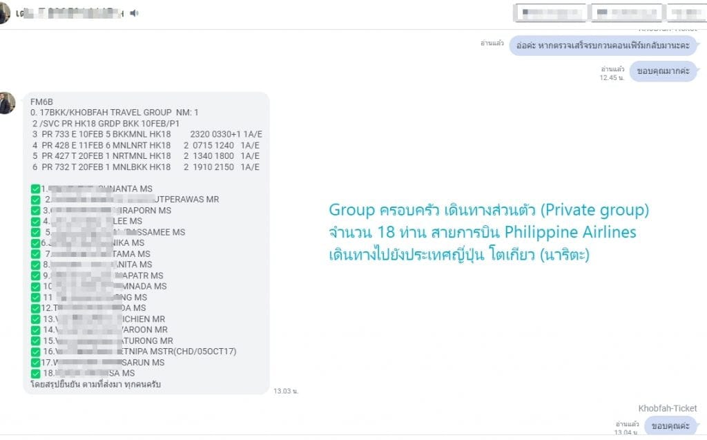Viewport: 707px width, 440px height.
Task: Click green check on row 2 UTPERAWAS MR
Action: 36,200
